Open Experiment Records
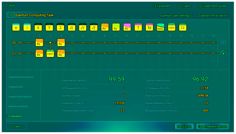236x134 pixels. (212, 127)
